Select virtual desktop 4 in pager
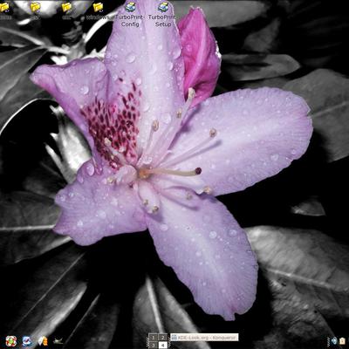Viewport: 349px width, 349px height. point(163,345)
